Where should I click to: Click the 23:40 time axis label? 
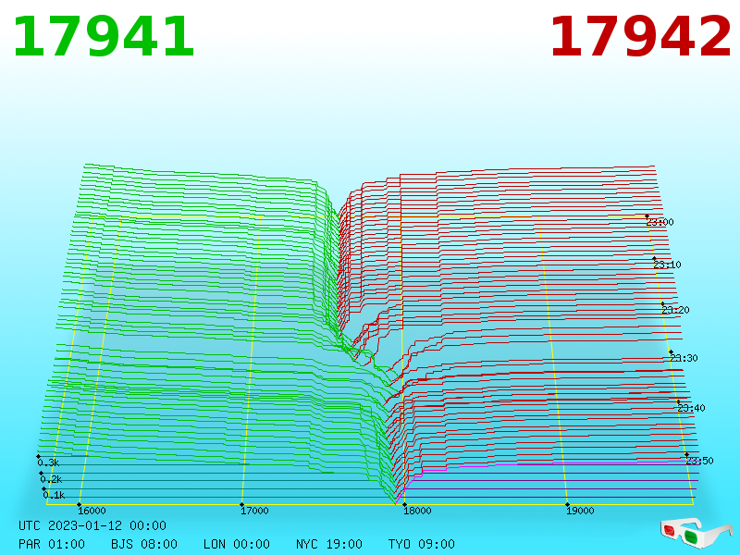click(691, 408)
